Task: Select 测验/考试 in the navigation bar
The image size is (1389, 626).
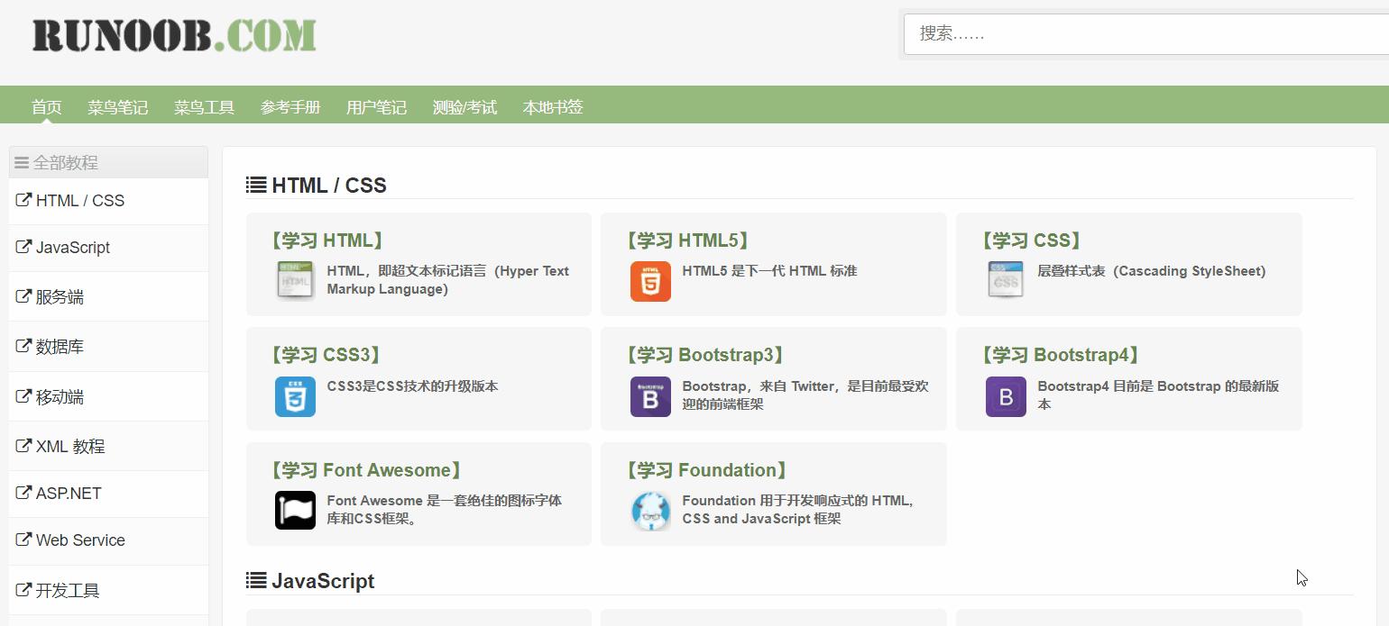Action: click(x=465, y=106)
